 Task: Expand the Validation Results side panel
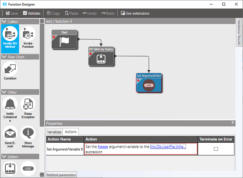coord(239,32)
